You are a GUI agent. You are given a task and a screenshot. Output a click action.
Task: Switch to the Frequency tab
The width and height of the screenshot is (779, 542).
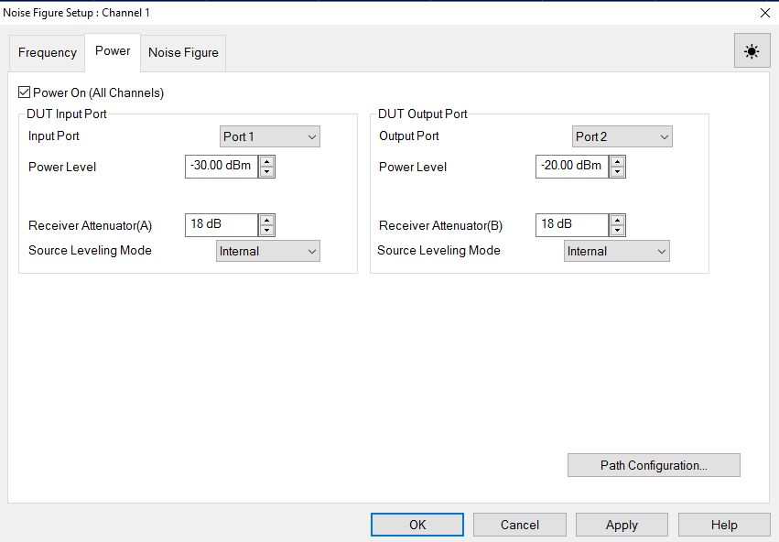click(47, 53)
